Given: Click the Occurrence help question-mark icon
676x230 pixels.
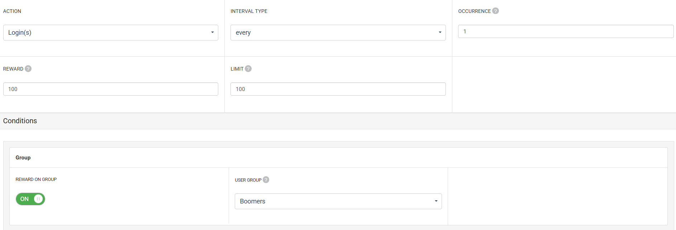Looking at the screenshot, I should (495, 11).
